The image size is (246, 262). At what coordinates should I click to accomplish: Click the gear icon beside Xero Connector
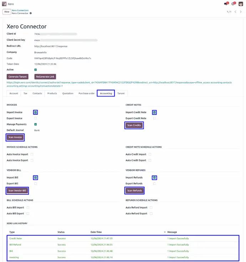pos(31,13)
